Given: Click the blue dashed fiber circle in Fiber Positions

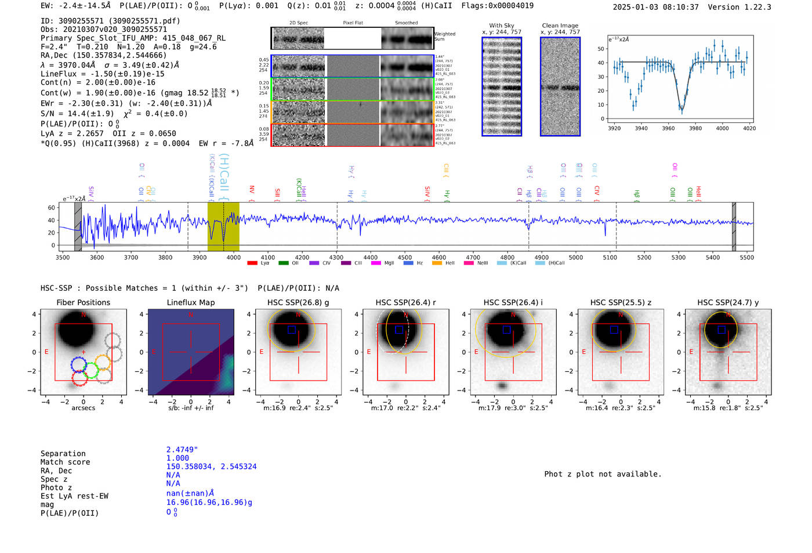Looking at the screenshot, I should pos(79,365).
